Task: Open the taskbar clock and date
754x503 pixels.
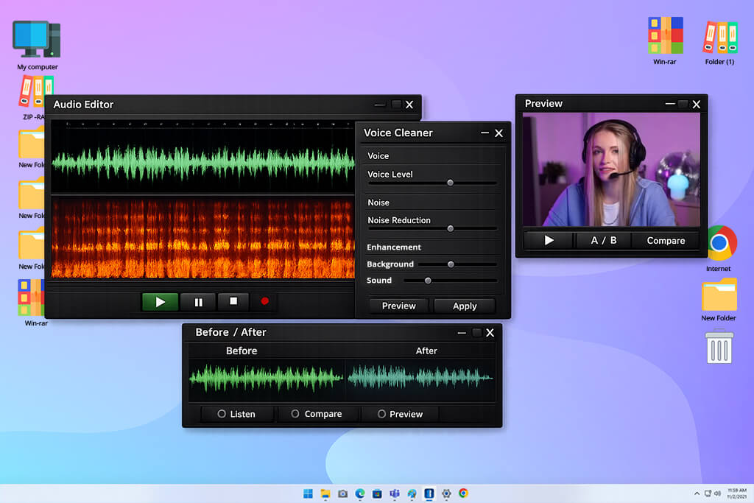Action: (736, 493)
